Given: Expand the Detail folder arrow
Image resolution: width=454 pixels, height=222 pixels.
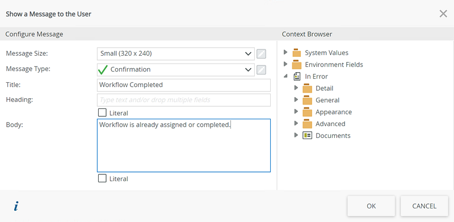Looking at the screenshot, I should click(x=296, y=88).
